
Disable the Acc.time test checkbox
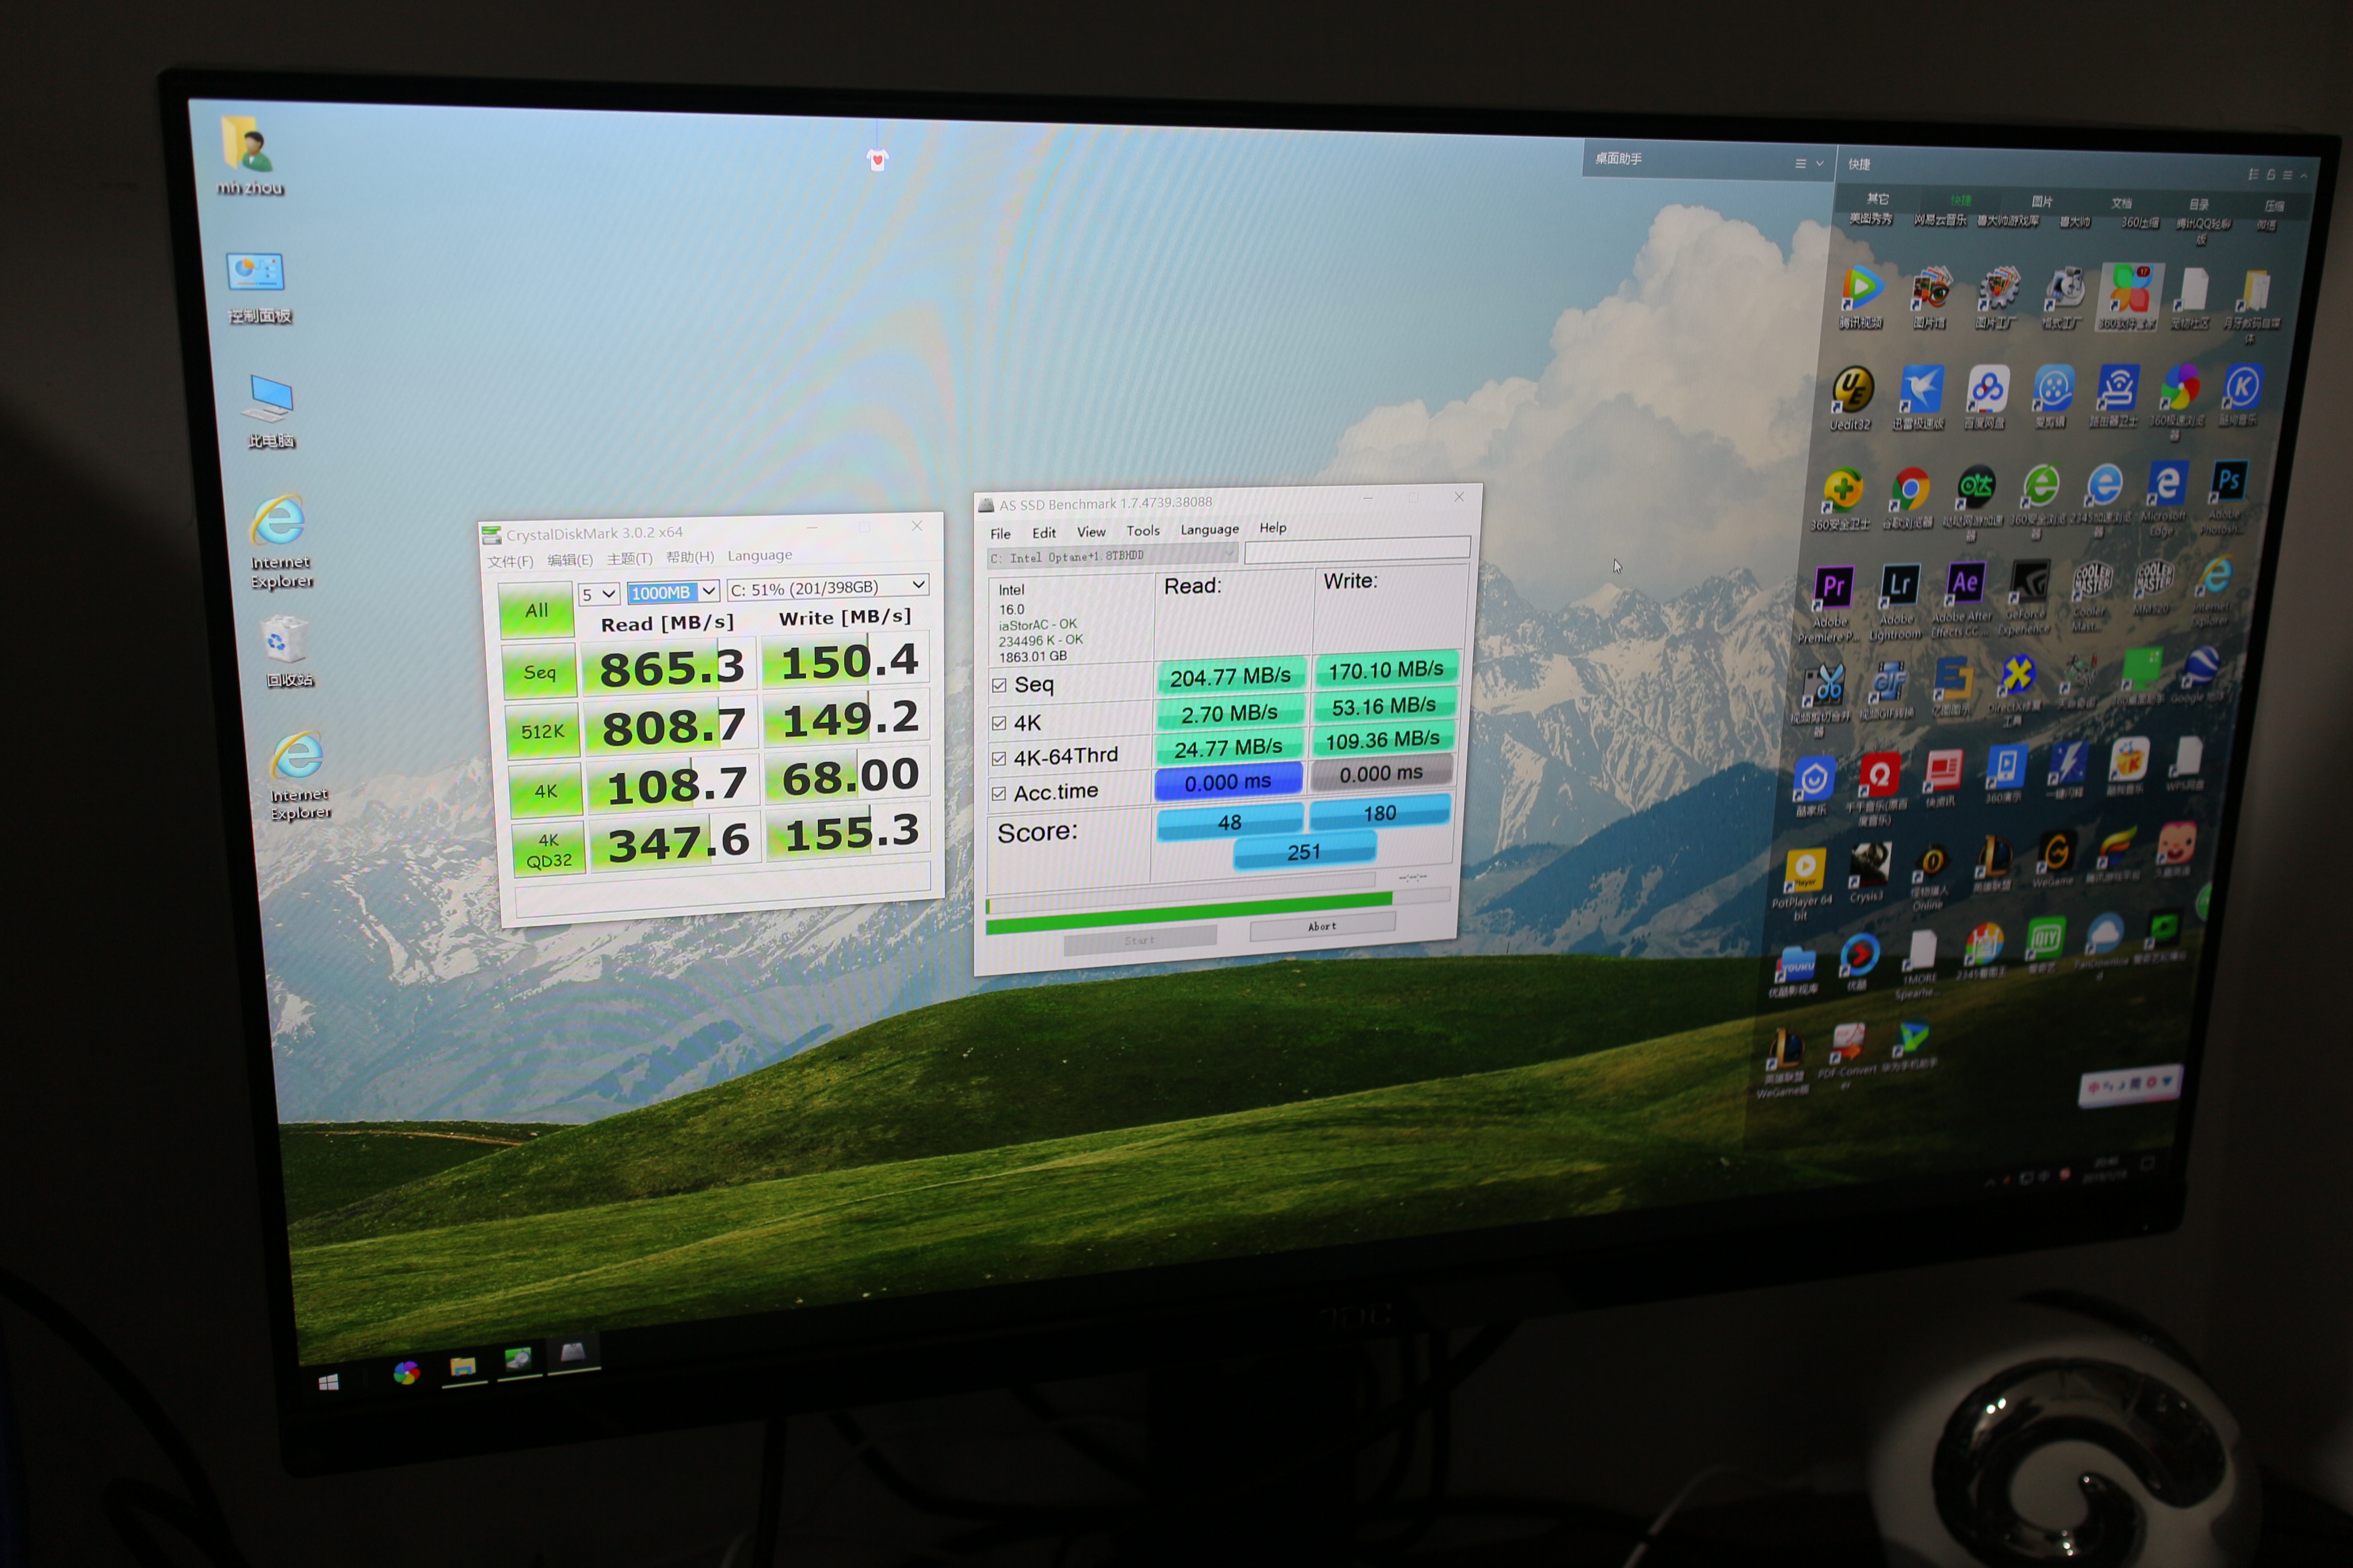pos(999,794)
